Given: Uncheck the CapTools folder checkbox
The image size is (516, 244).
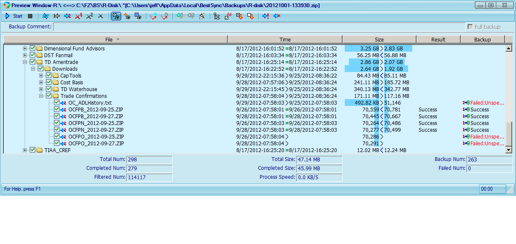Looking at the screenshot, I should tap(49, 76).
